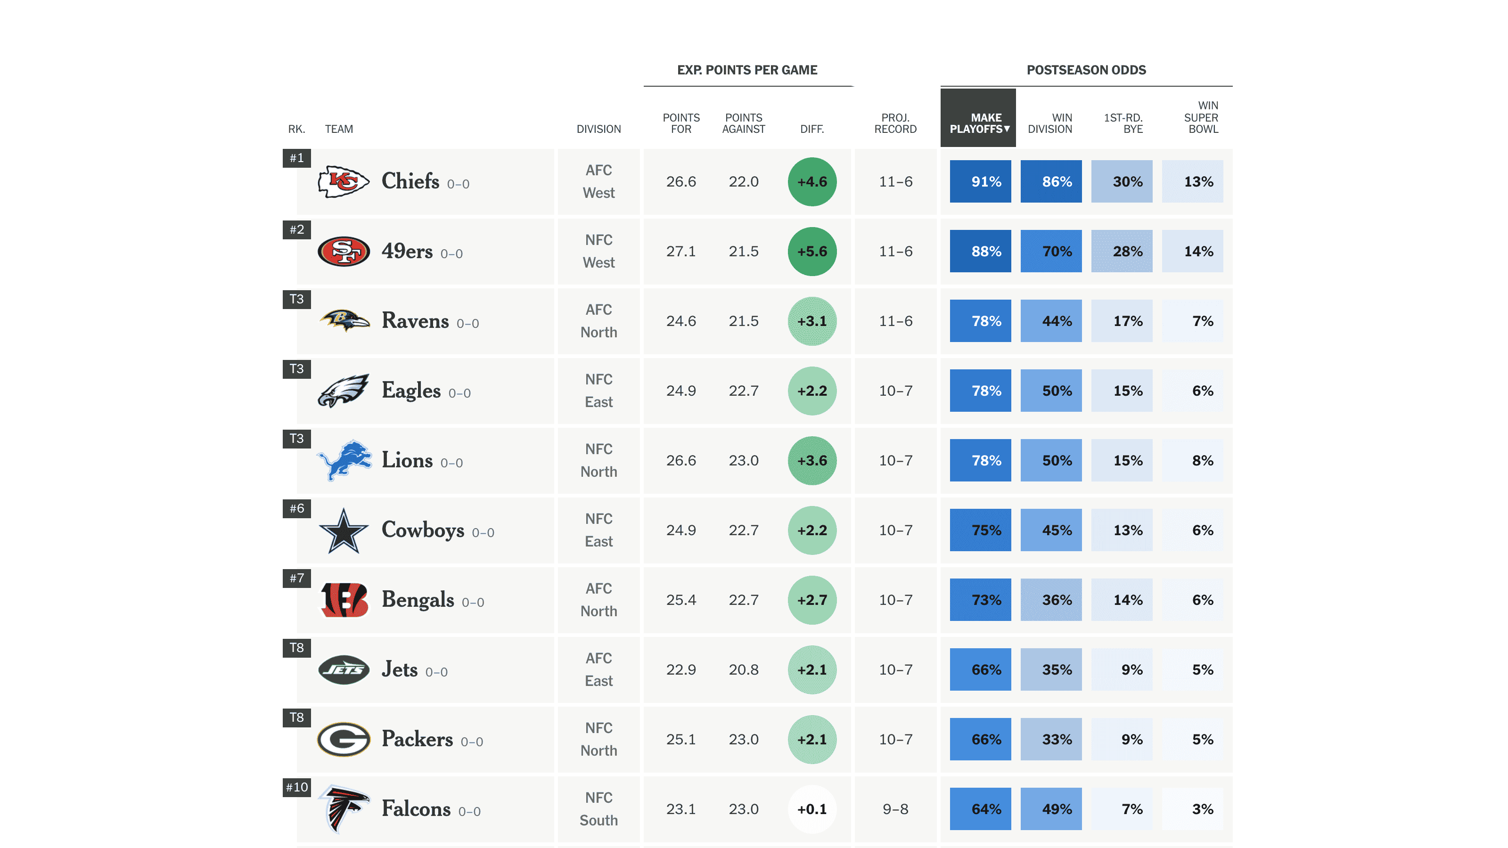Click the Chiefs 91% playoff odds cell
Image resolution: width=1508 pixels, height=848 pixels.
(x=981, y=181)
